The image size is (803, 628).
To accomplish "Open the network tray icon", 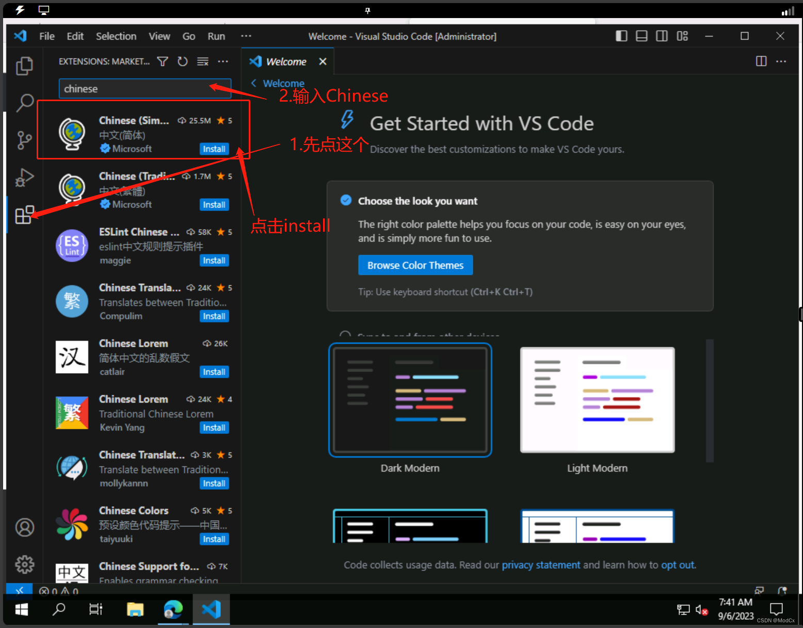I will (683, 610).
